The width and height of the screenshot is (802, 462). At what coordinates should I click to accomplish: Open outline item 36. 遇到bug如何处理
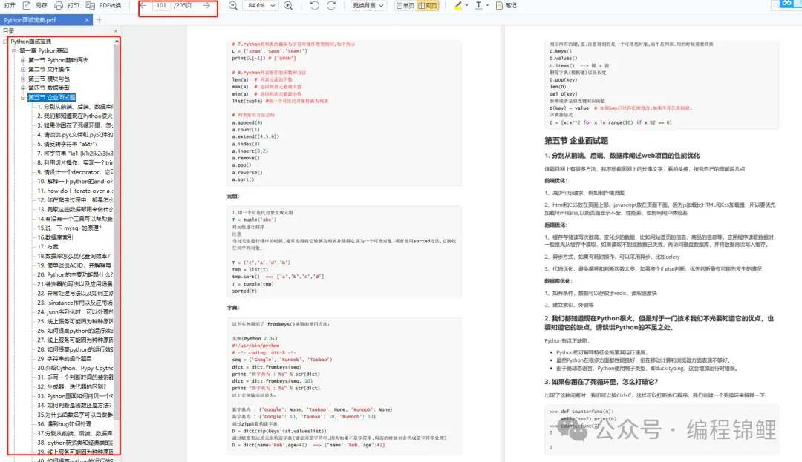pyautogui.click(x=65, y=423)
